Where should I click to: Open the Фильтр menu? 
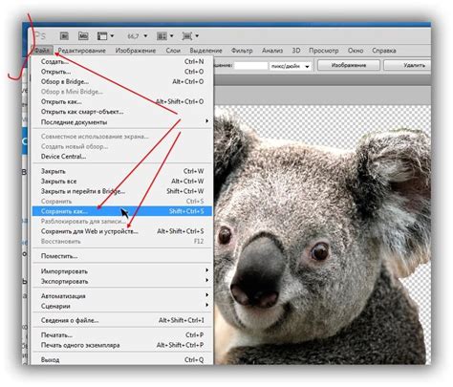click(242, 51)
